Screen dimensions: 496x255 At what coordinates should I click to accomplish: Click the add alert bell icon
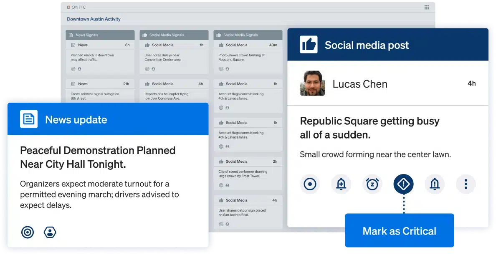point(341,184)
